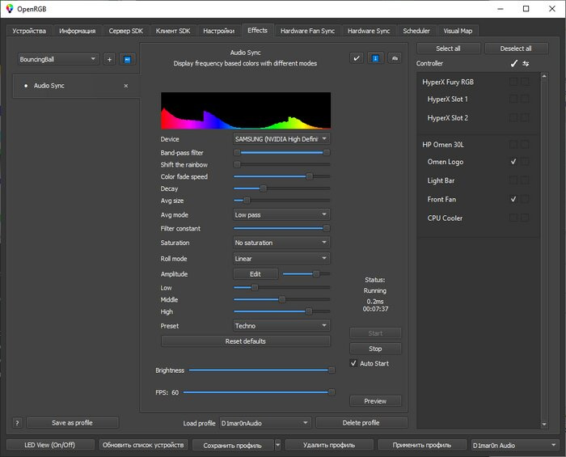566x457 pixels.
Task: Click the swap arrows icon in Controller header
Action: [x=526, y=63]
